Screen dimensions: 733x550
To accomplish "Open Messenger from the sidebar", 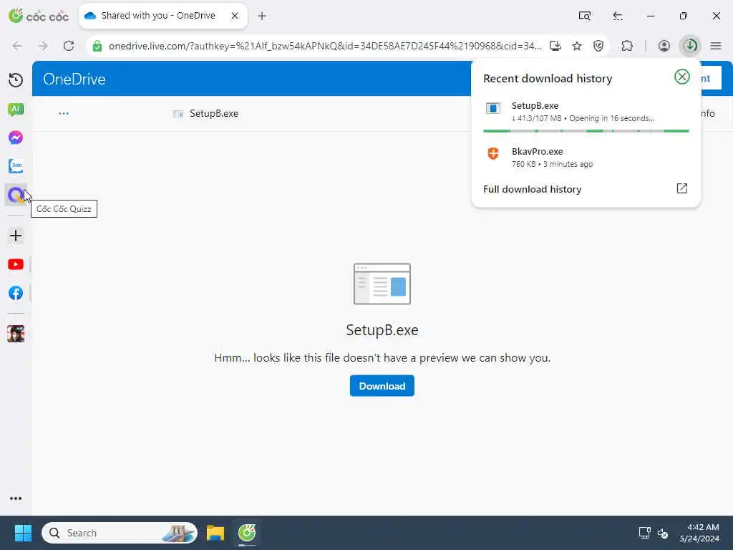I will pyautogui.click(x=16, y=137).
